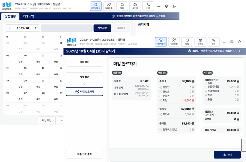This screenshot has height=162, width=246.
Task: Click 비버 logo in the back store-status window
Action: coord(7,6)
